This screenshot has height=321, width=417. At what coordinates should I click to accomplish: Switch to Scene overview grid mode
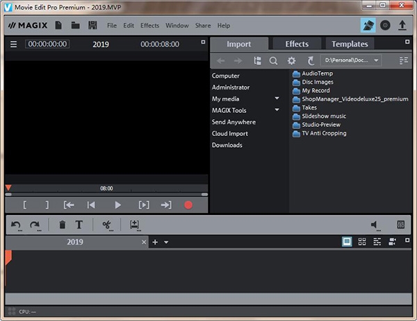click(x=362, y=242)
